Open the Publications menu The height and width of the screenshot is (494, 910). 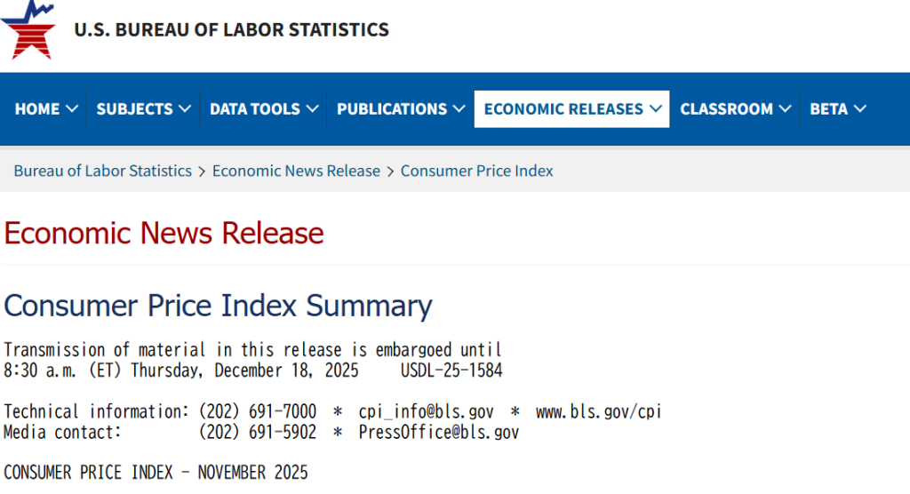392,109
